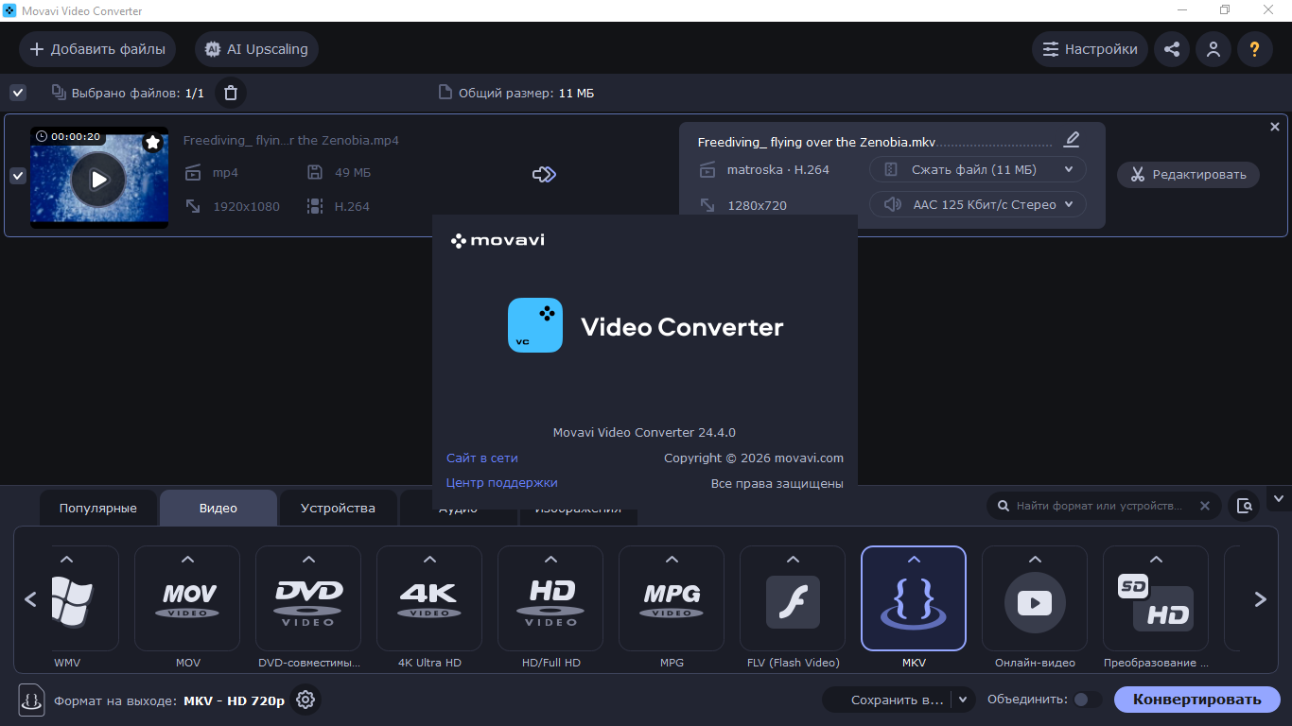Toggle the Объединить switch

1088,700
